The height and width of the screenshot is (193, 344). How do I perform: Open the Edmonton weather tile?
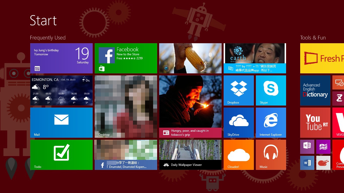pyautogui.click(x=61, y=90)
